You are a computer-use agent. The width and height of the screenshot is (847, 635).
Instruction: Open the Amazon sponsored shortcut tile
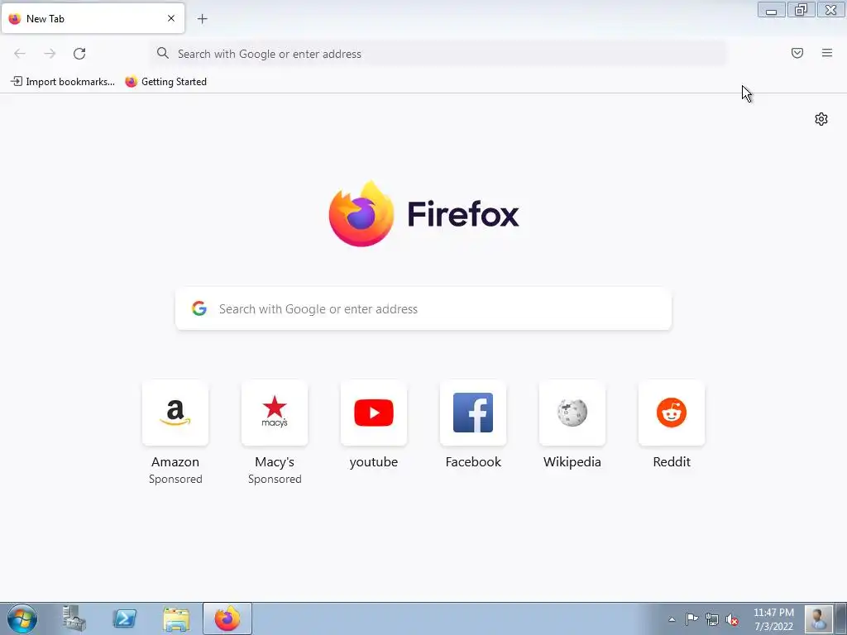point(175,413)
